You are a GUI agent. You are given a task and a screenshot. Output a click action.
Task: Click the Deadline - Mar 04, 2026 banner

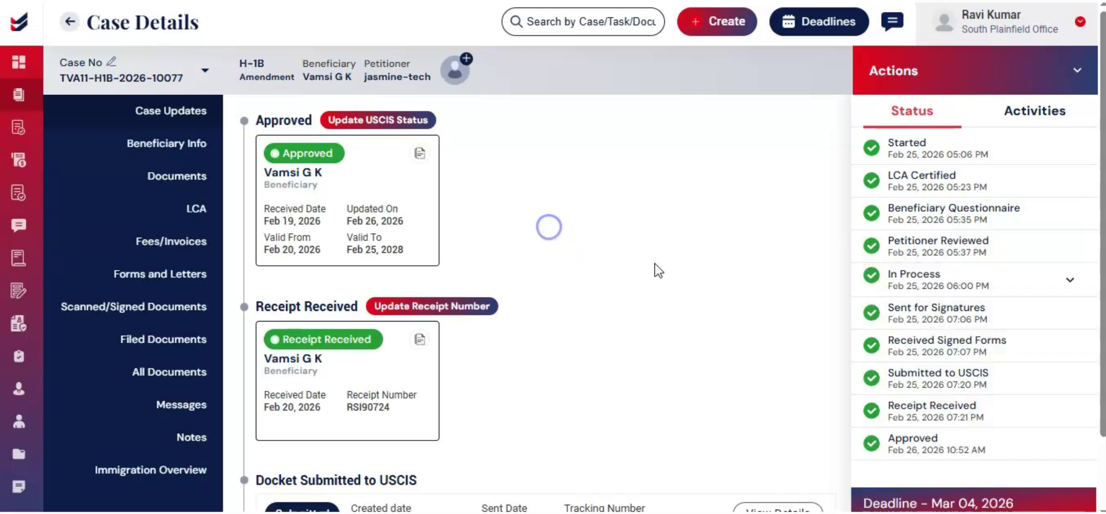click(973, 501)
